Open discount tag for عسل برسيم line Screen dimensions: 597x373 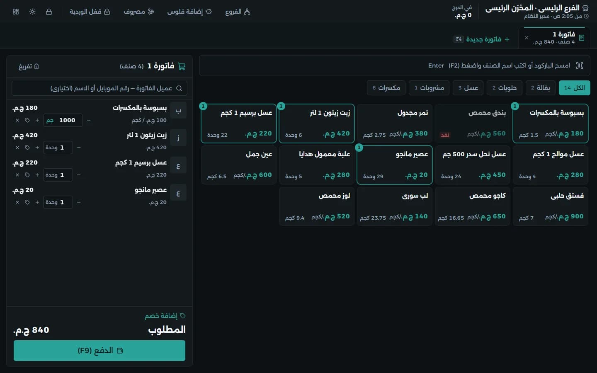pyautogui.click(x=27, y=175)
